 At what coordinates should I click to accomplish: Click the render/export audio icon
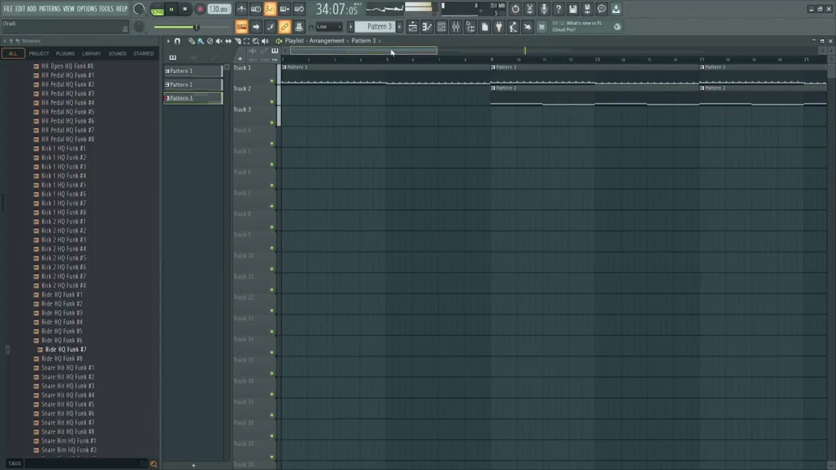587,9
